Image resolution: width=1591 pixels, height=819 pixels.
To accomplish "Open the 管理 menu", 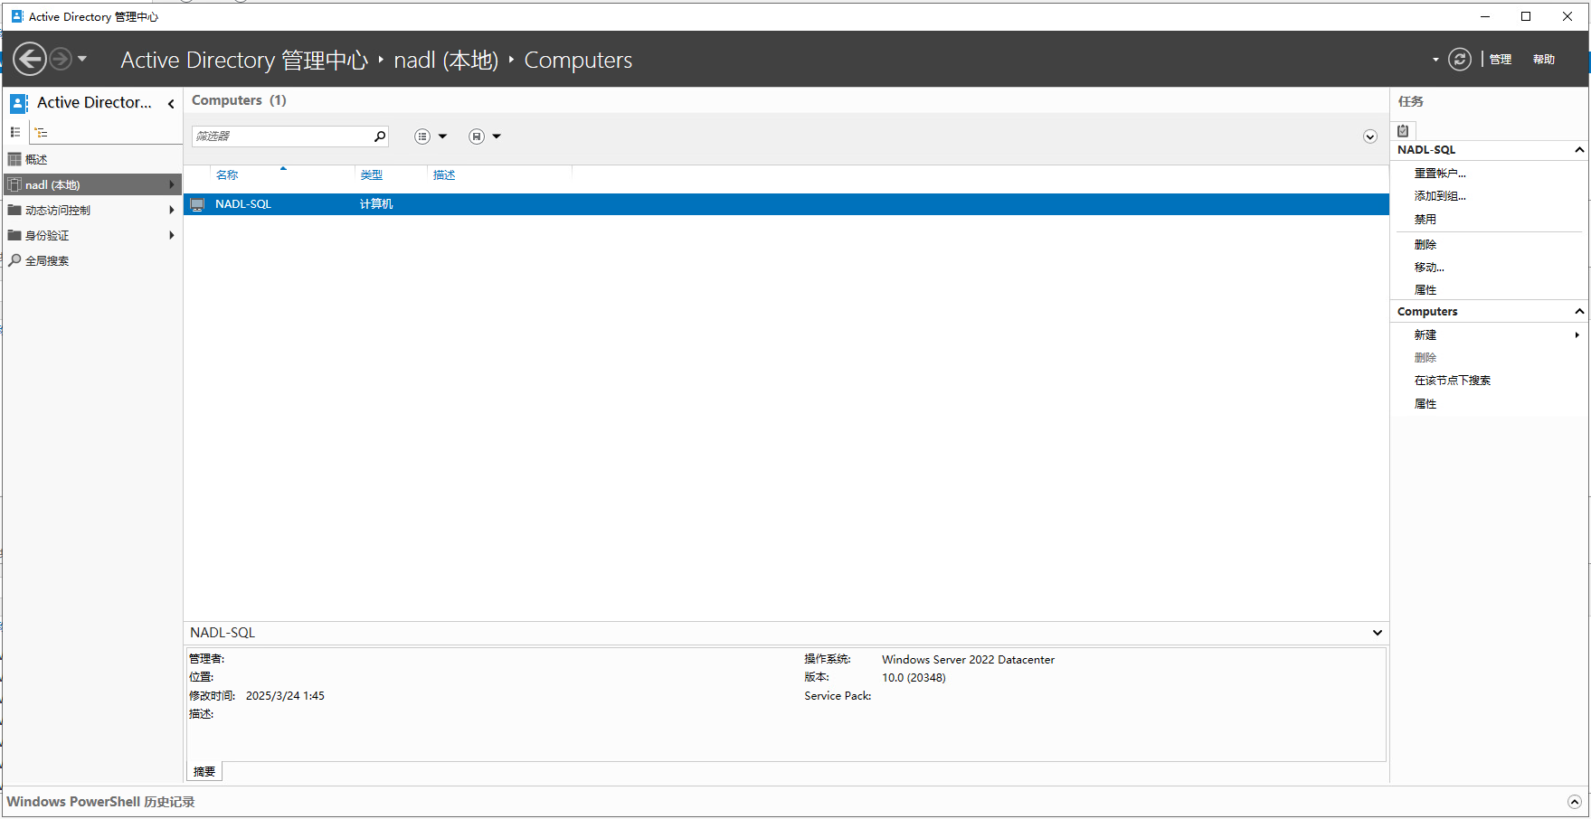I will coord(1501,60).
